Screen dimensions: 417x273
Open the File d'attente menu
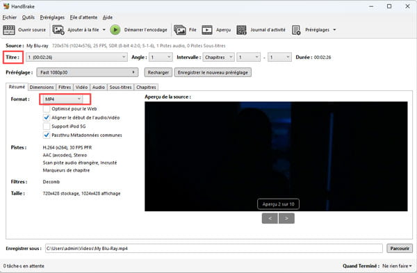click(83, 17)
